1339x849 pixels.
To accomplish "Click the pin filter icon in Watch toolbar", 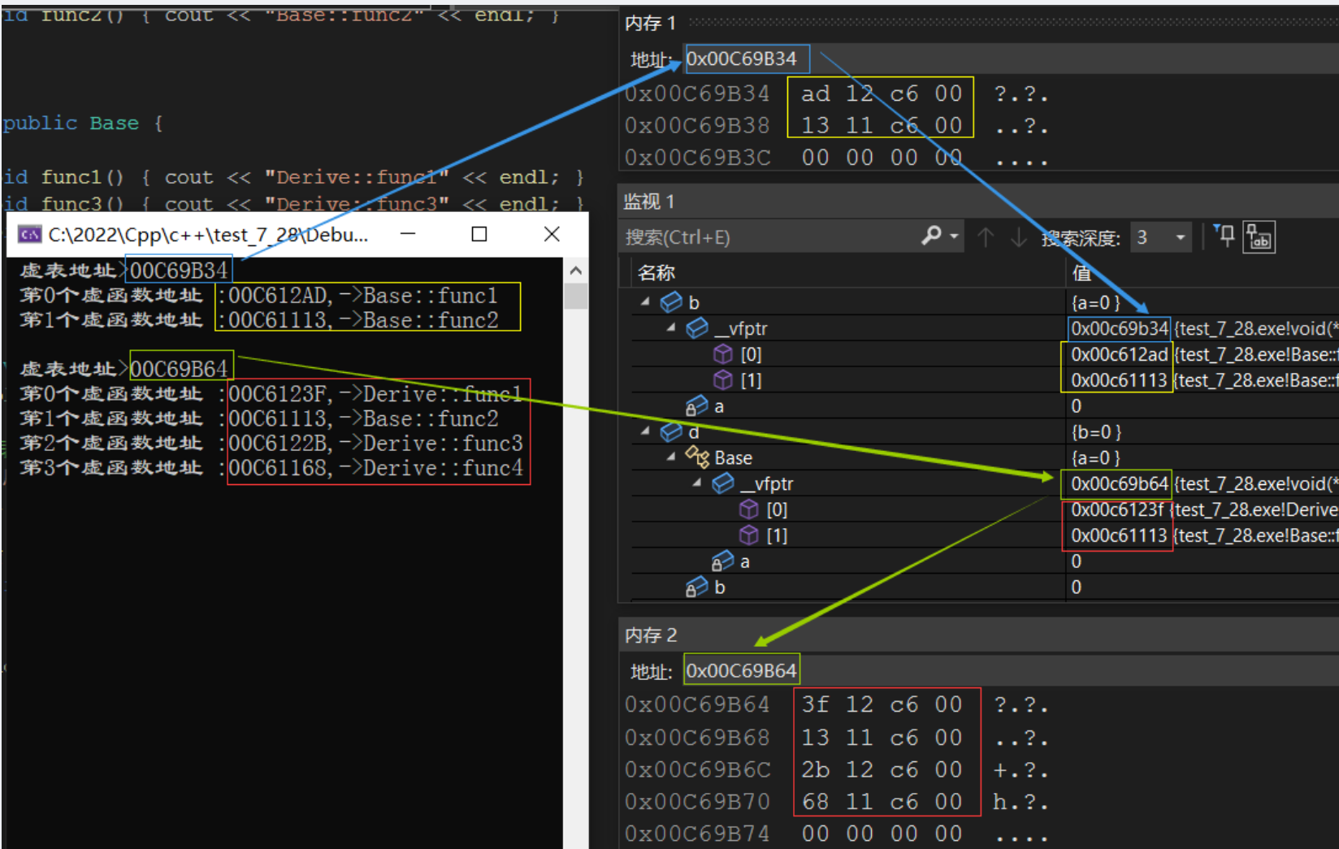I will coord(1224,236).
